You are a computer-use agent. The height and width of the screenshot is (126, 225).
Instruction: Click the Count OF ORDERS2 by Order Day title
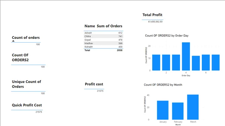pos(167,36)
